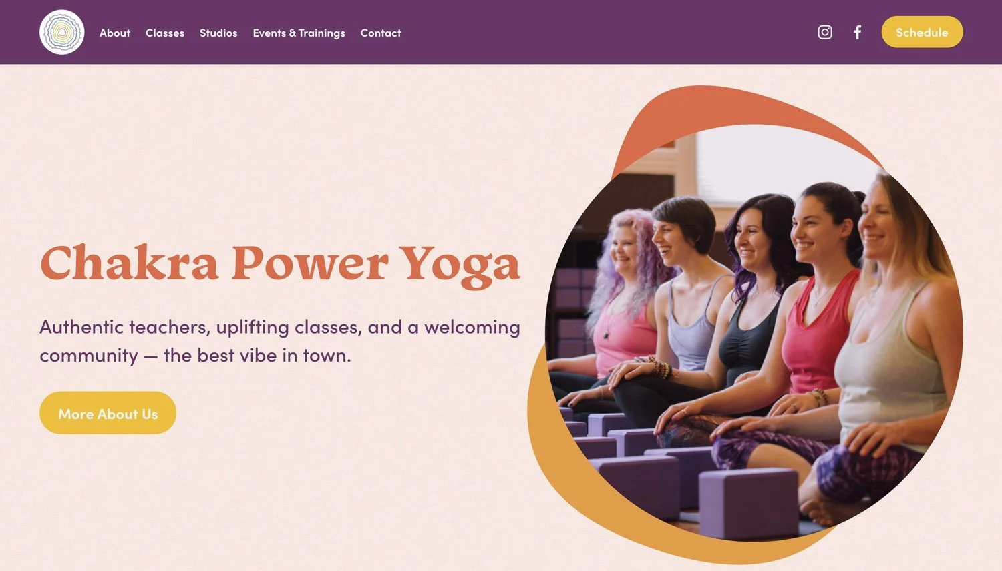Visit the Facebook page icon
The image size is (1002, 571).
click(x=858, y=32)
